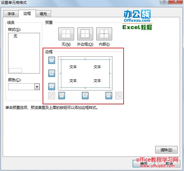This screenshot has height=171, width=184.
Task: Switch to the 边框 tab
Action: coord(27,13)
